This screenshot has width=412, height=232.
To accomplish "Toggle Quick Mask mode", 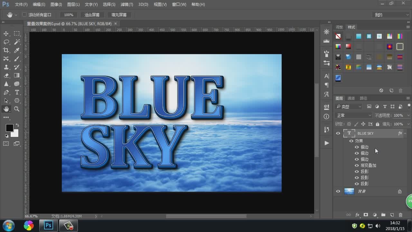I will [6, 144].
